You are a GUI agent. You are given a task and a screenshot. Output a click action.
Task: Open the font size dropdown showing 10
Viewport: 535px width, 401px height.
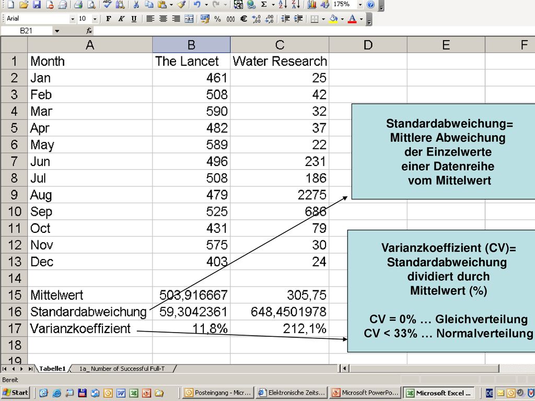tap(95, 19)
